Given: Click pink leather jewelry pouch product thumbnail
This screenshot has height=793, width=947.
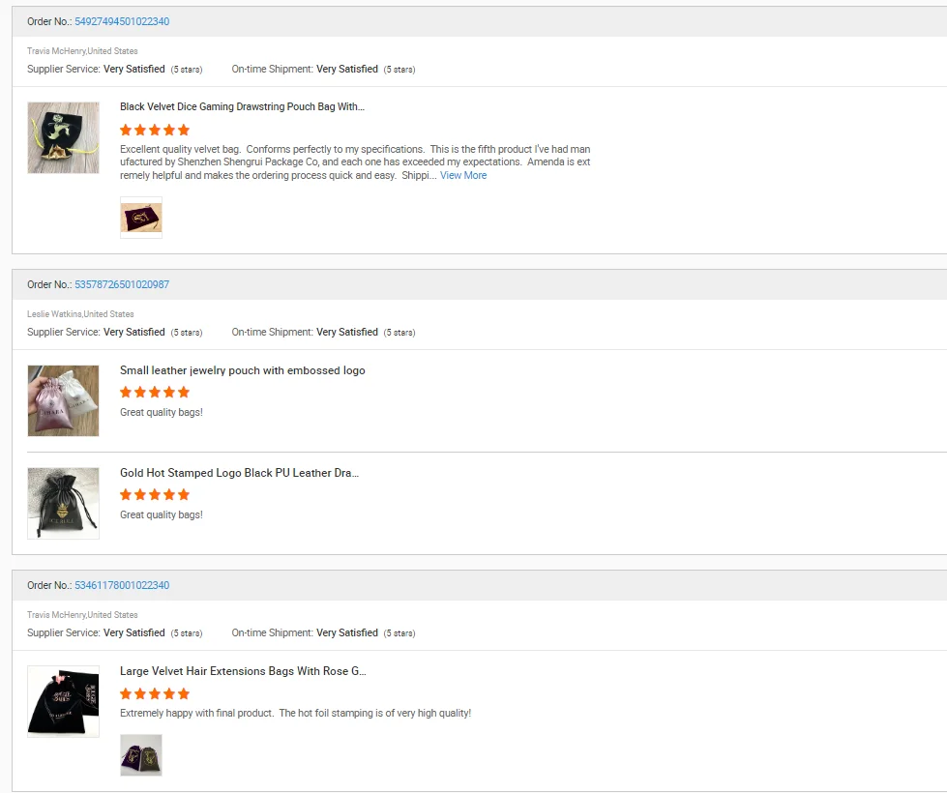Looking at the screenshot, I should pyautogui.click(x=63, y=400).
